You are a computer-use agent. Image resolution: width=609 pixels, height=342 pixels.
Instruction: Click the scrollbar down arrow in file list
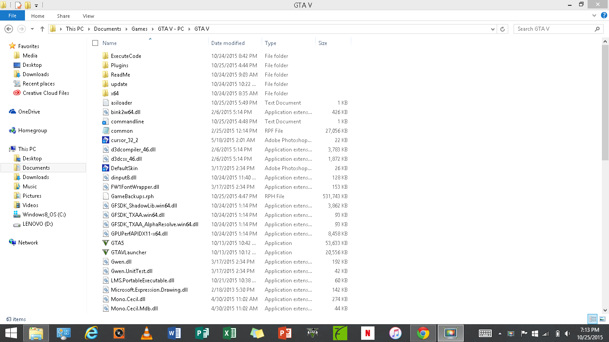[605, 310]
